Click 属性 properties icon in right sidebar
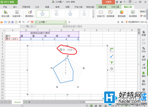Image resolution: width=148 pixels, height=107 pixels. [x=144, y=74]
